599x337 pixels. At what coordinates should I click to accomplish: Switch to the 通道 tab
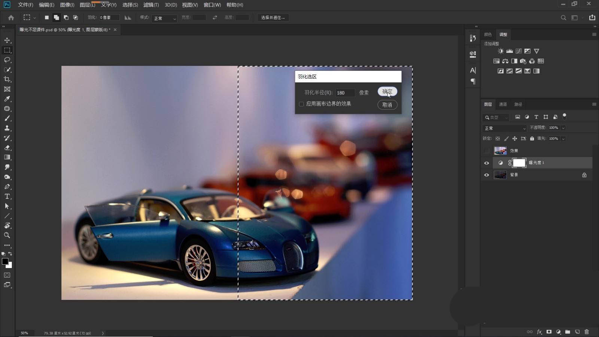click(x=503, y=104)
